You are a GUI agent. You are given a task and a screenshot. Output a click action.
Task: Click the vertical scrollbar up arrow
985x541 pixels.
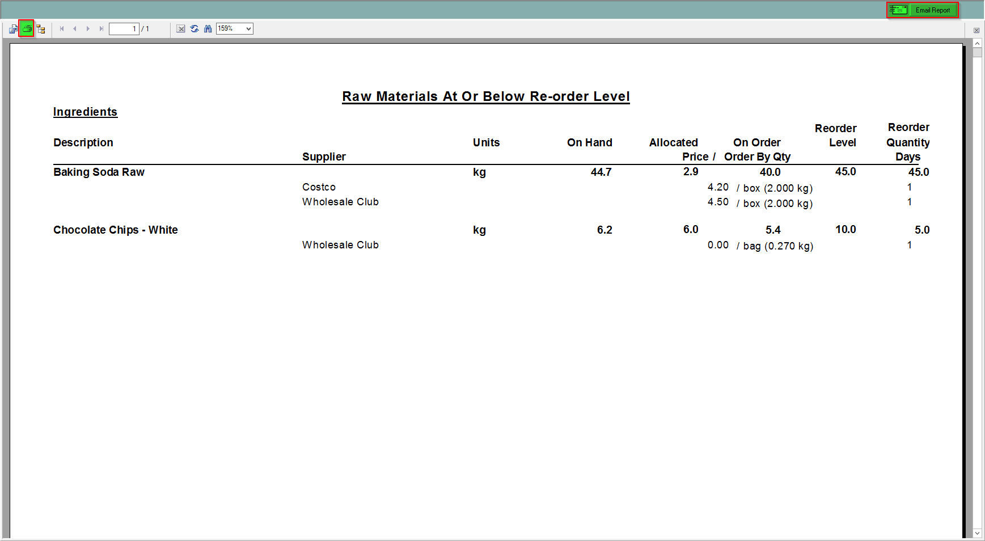click(977, 44)
